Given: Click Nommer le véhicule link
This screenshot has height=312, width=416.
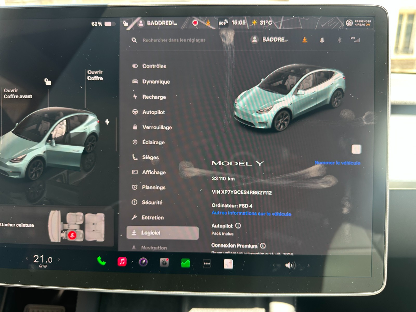Looking at the screenshot, I should pos(337,163).
